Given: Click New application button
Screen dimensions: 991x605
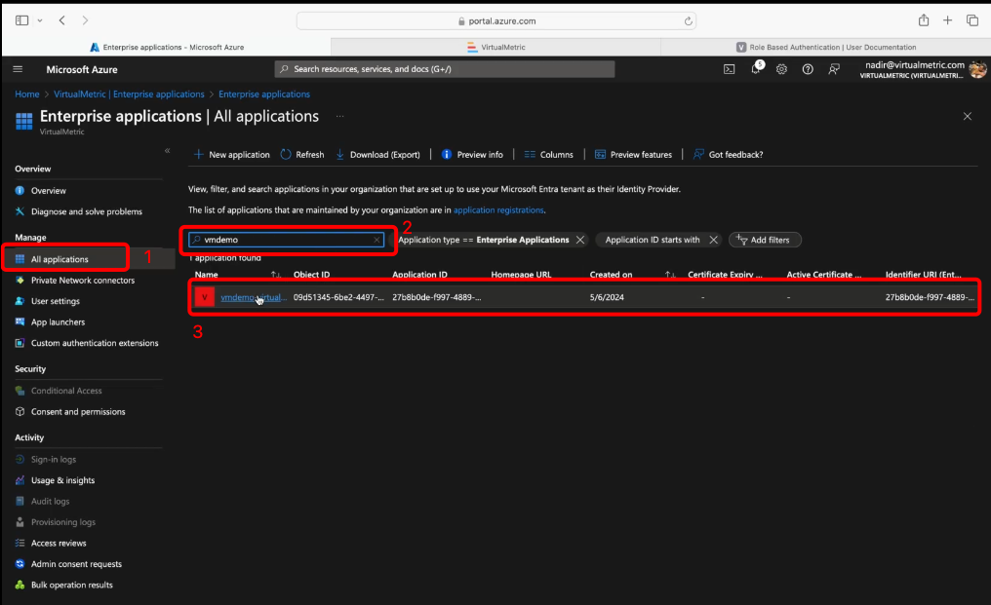Looking at the screenshot, I should (x=232, y=154).
